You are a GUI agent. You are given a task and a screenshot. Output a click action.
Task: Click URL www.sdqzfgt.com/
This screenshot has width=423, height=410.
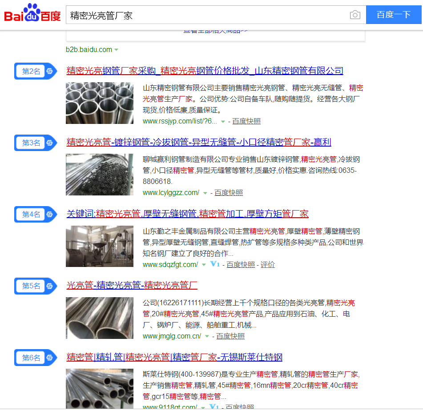pyautogui.click(x=170, y=265)
